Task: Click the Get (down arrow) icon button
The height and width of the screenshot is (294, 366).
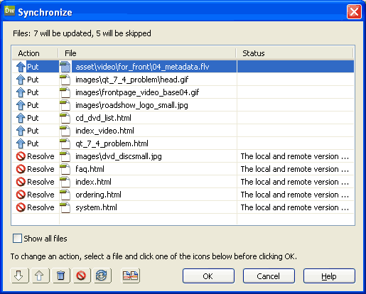Action: 20,276
